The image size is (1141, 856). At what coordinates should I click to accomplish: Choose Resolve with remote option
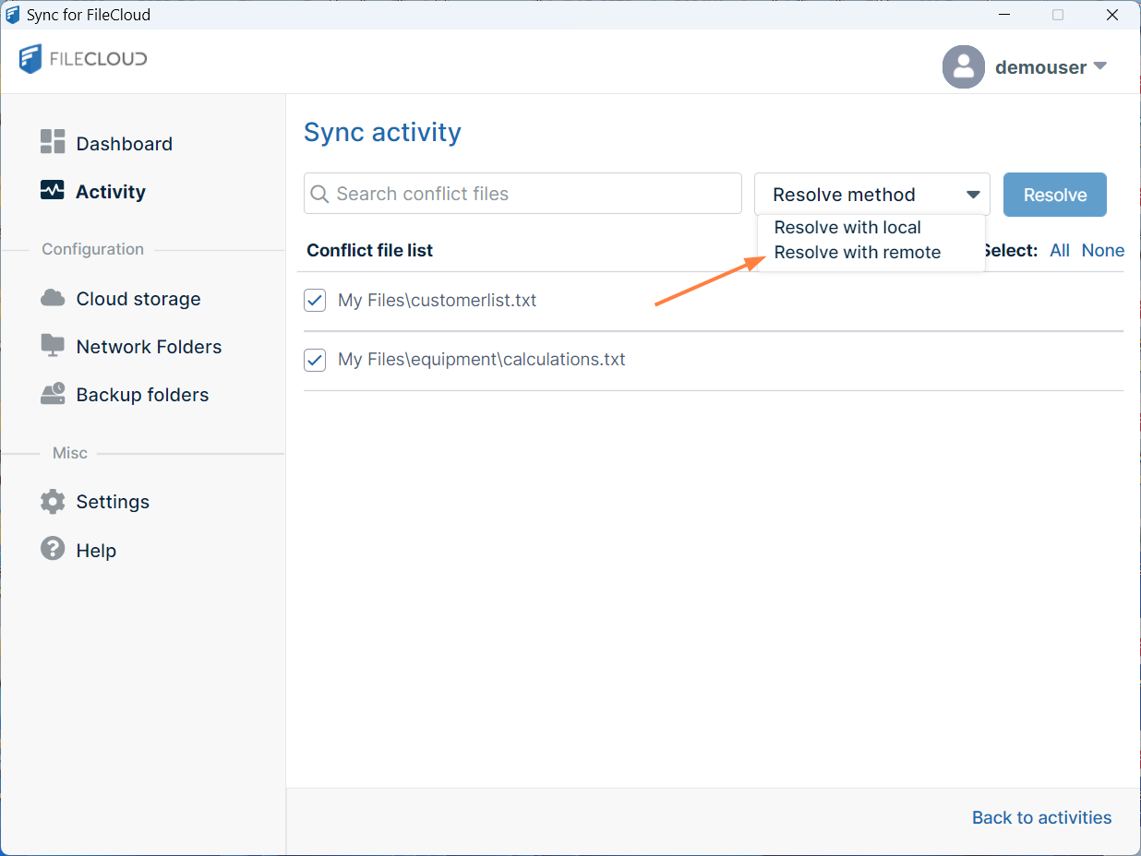pyautogui.click(x=857, y=253)
